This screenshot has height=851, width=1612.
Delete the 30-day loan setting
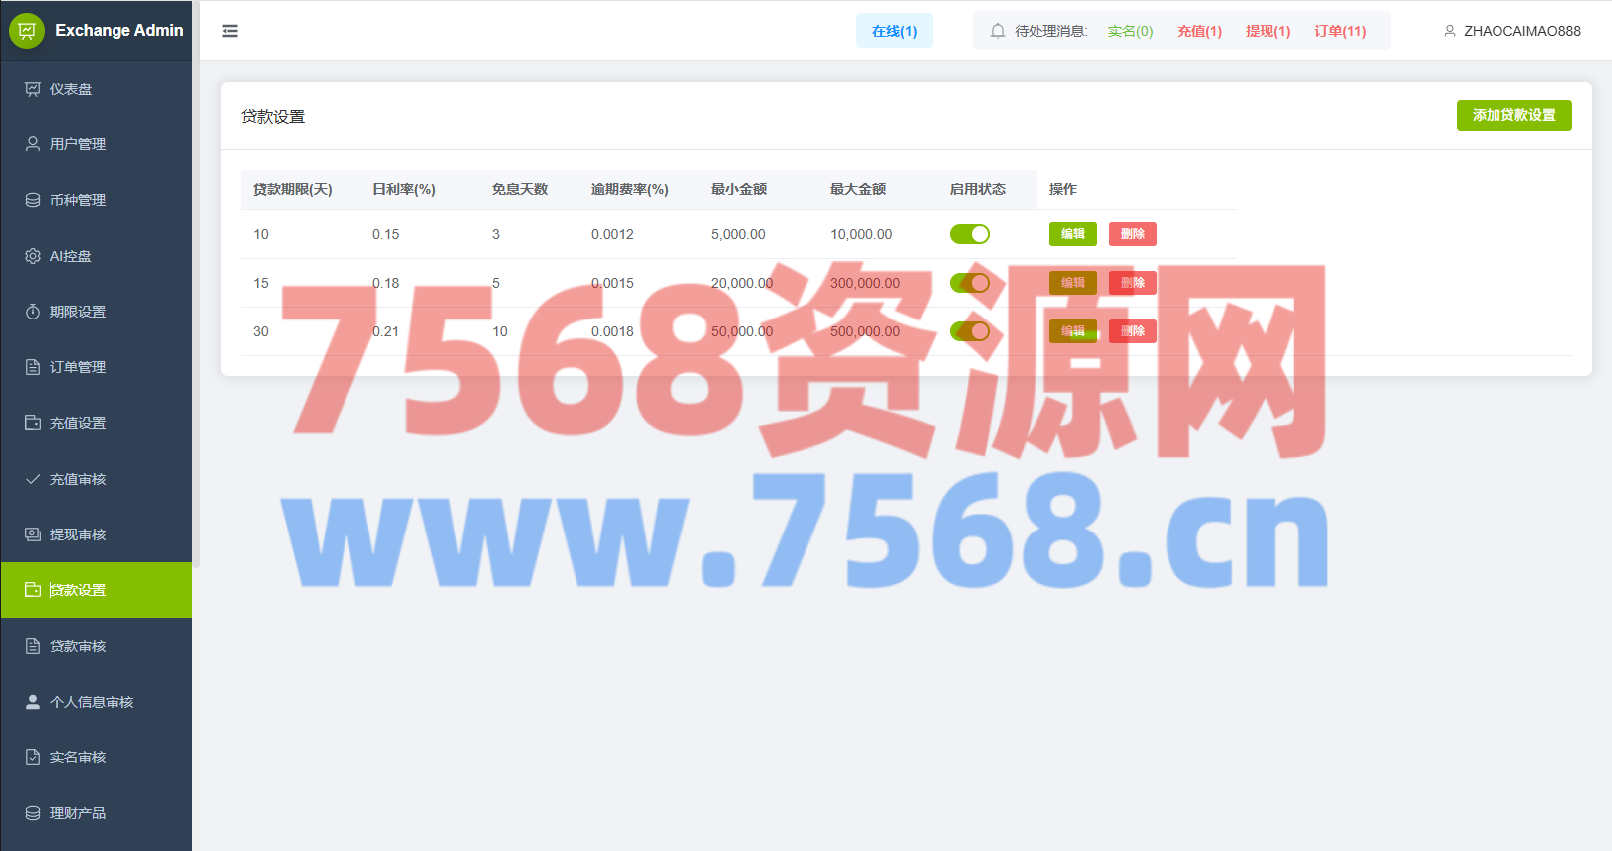[x=1132, y=331]
